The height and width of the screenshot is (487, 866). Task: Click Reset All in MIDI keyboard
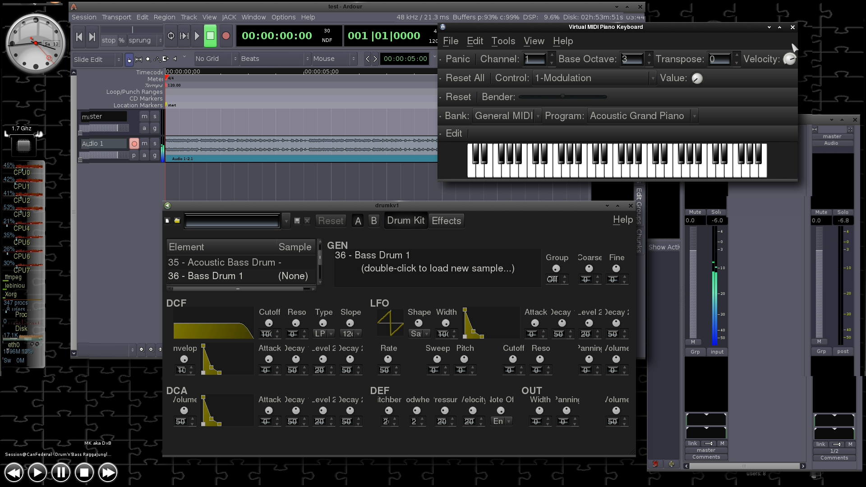[x=465, y=78]
